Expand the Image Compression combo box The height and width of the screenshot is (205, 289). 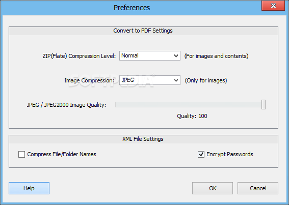tap(150, 80)
